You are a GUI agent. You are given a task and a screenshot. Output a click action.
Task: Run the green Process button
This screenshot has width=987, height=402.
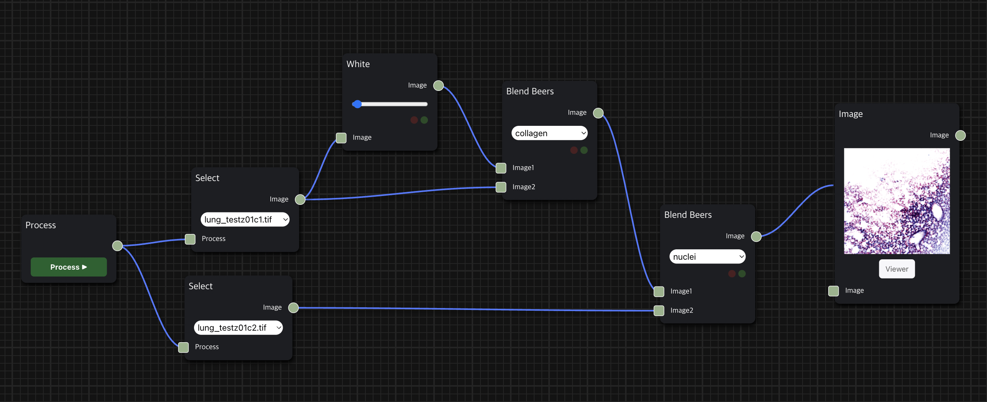pyautogui.click(x=69, y=267)
